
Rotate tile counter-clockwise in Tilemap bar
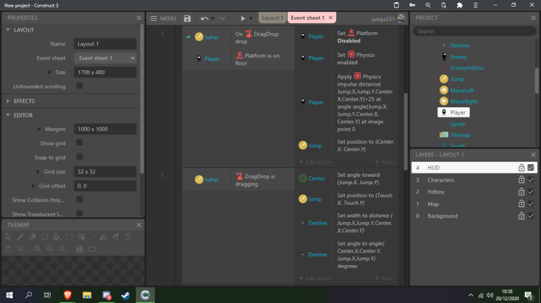(x=128, y=237)
